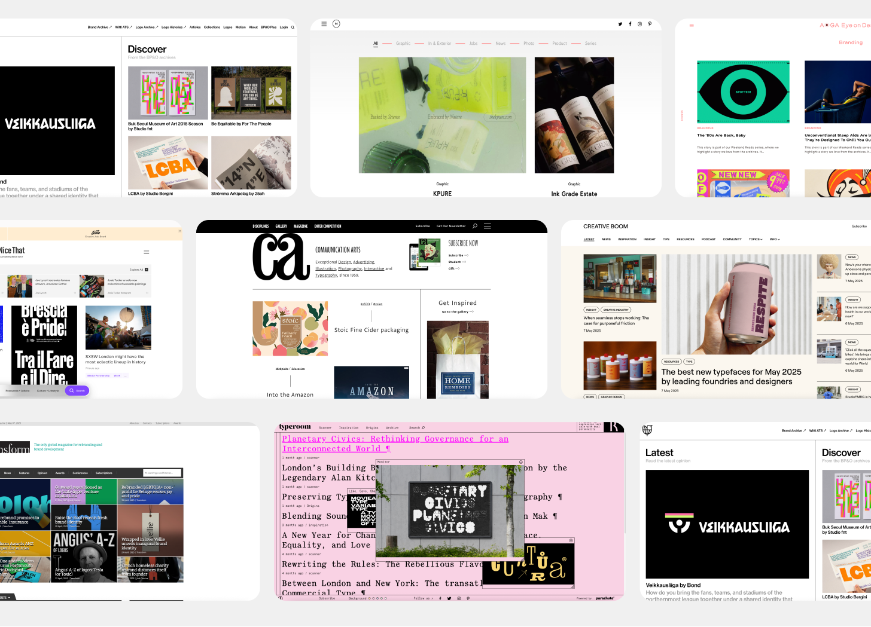
Task: Open the Mindsparkle hamburger menu icon
Action: coord(324,24)
